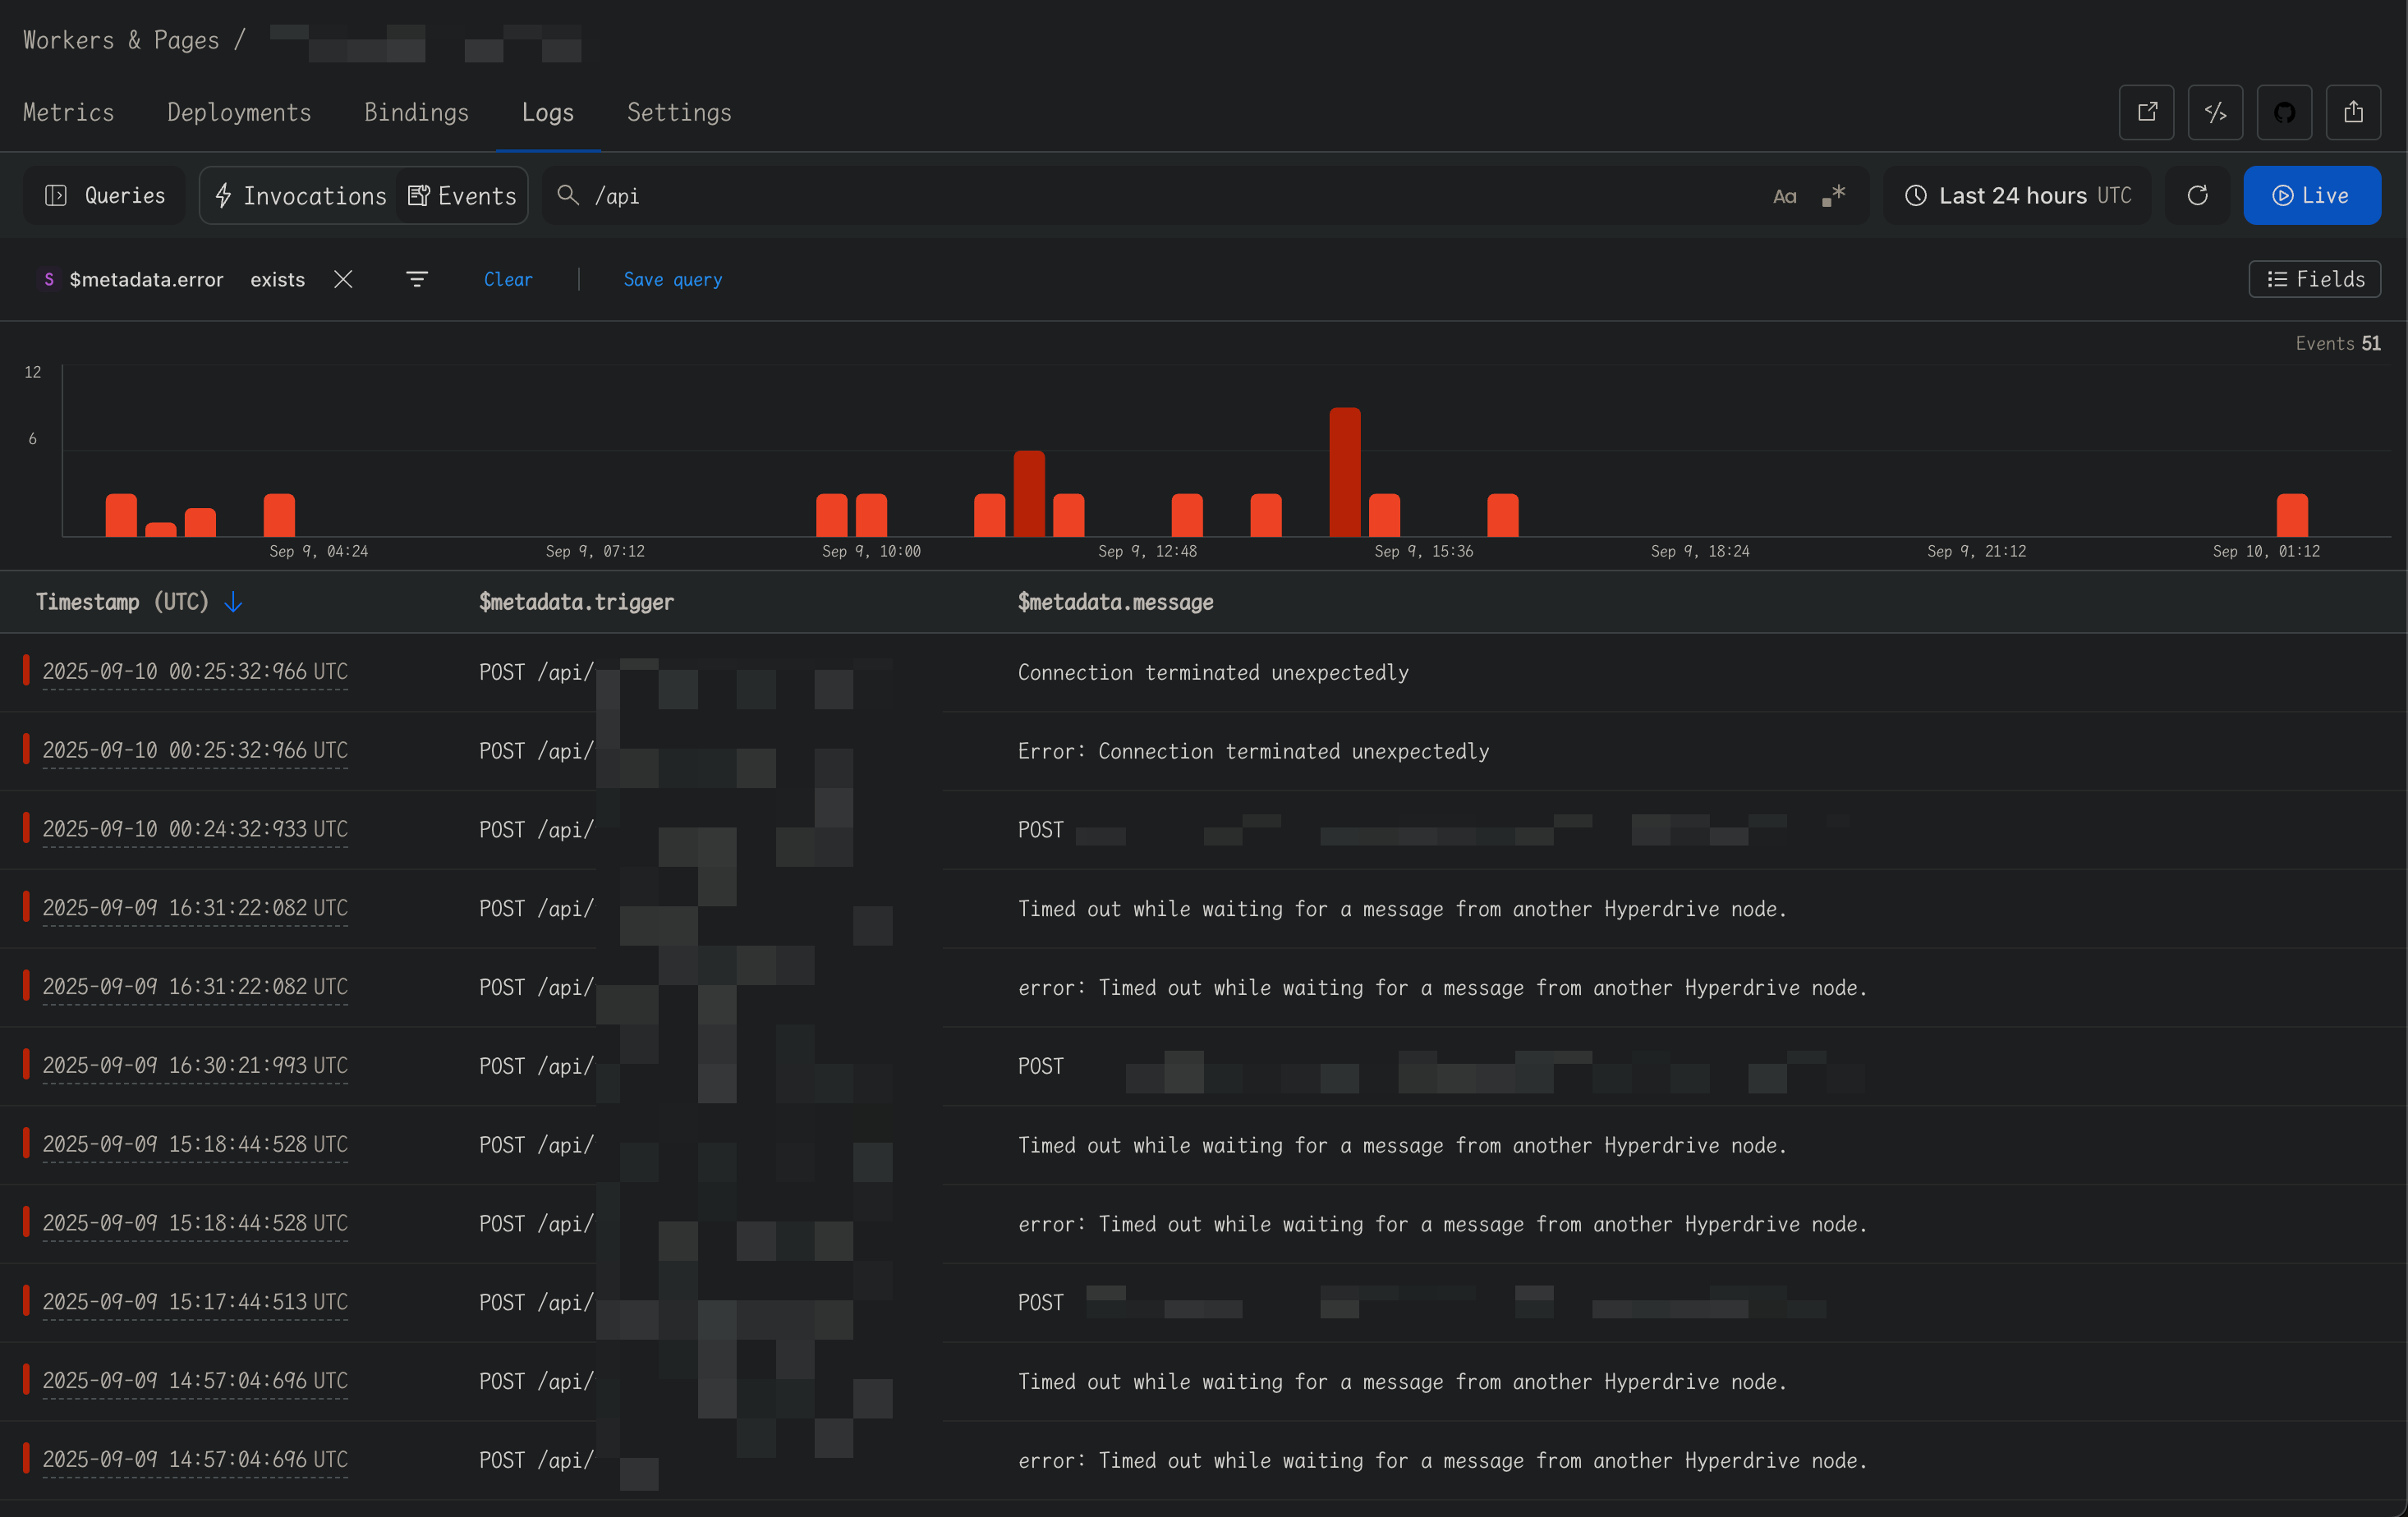Open the Last 24 hours time range
The image size is (2408, 1517).
coord(2018,196)
